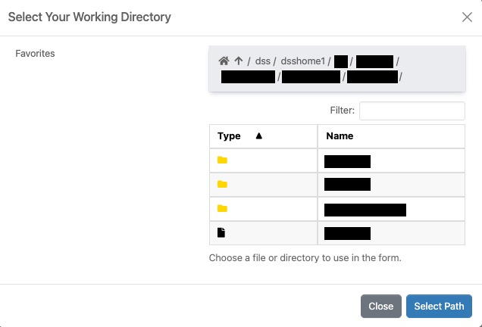Open the first folder icon in the list
Screen dimensions: 482x327
(222, 160)
